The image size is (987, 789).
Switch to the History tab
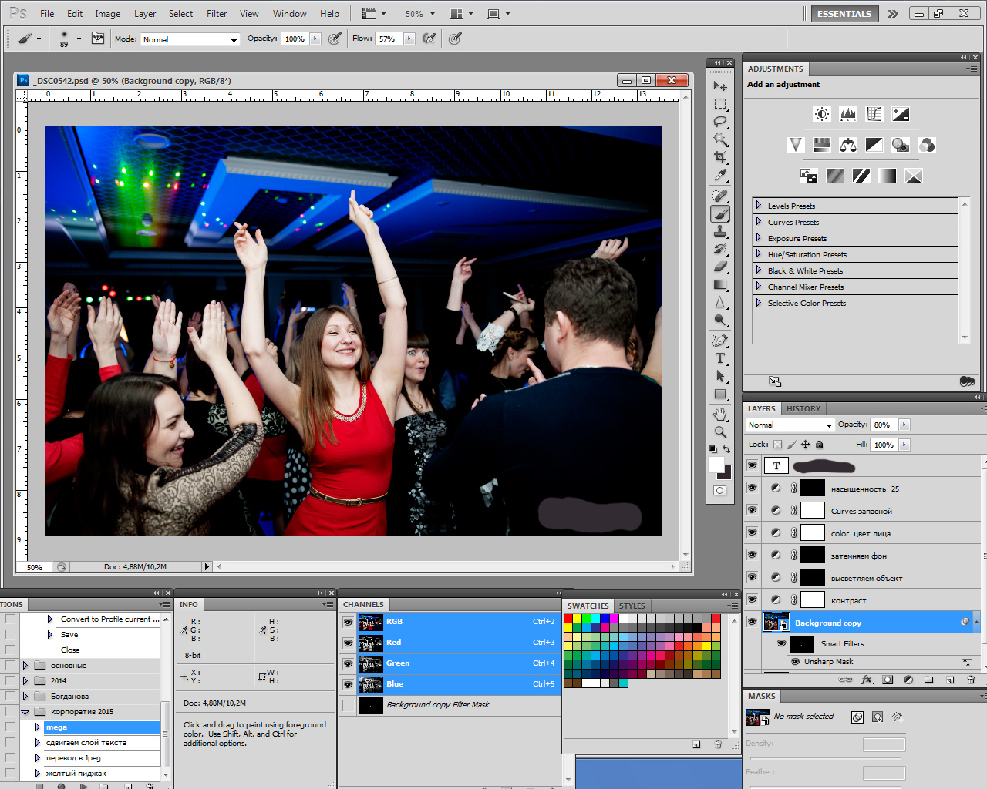click(x=803, y=409)
